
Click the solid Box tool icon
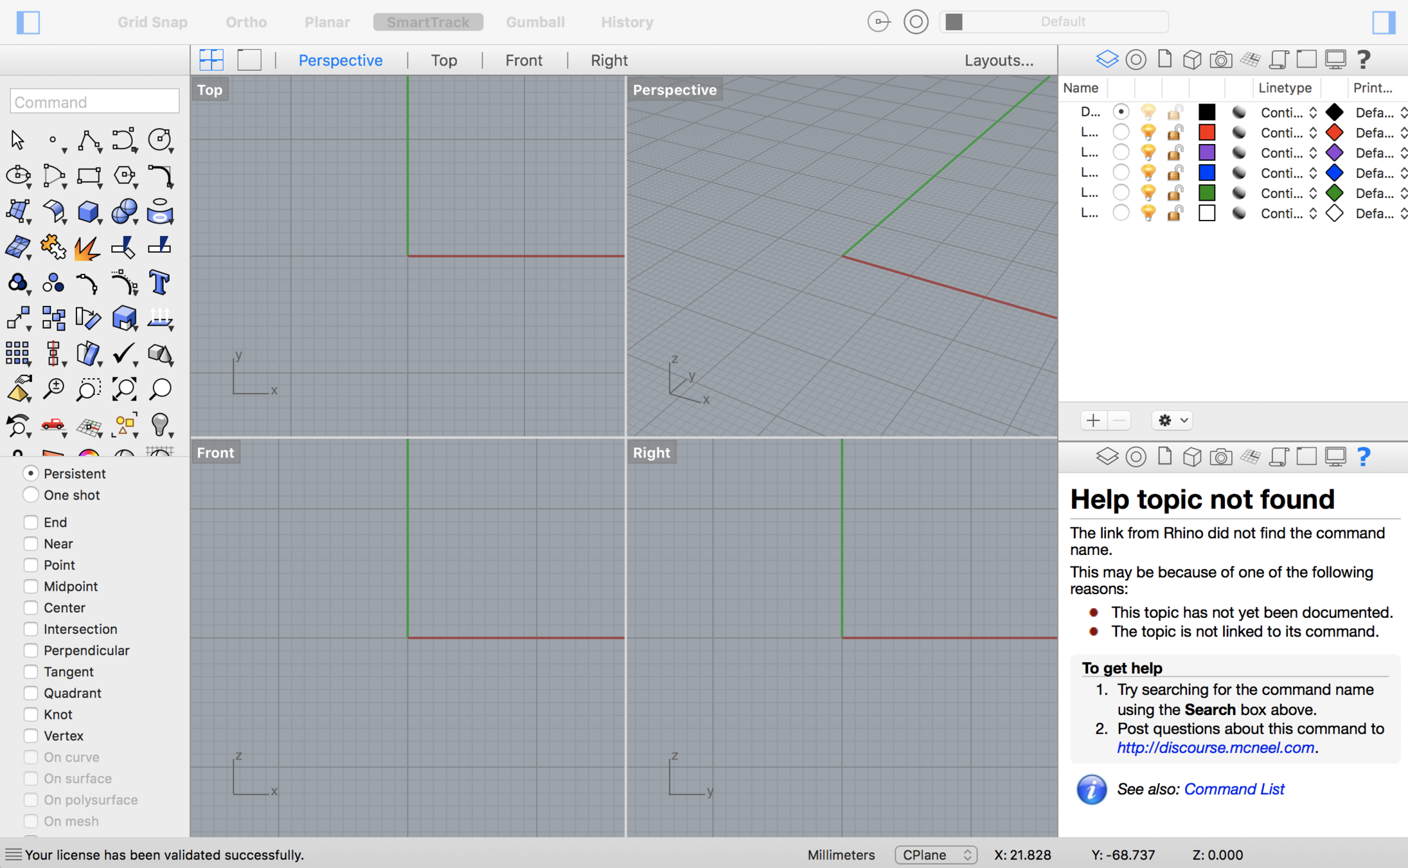[x=88, y=212]
